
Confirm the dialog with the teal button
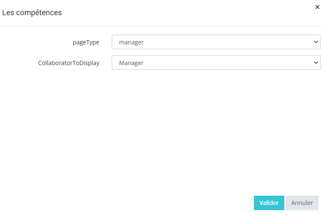(x=269, y=203)
